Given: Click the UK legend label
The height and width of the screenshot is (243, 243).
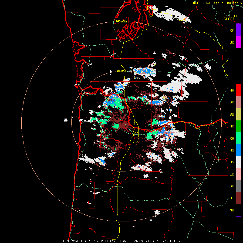Looking at the screenshot, I should click(232, 42).
